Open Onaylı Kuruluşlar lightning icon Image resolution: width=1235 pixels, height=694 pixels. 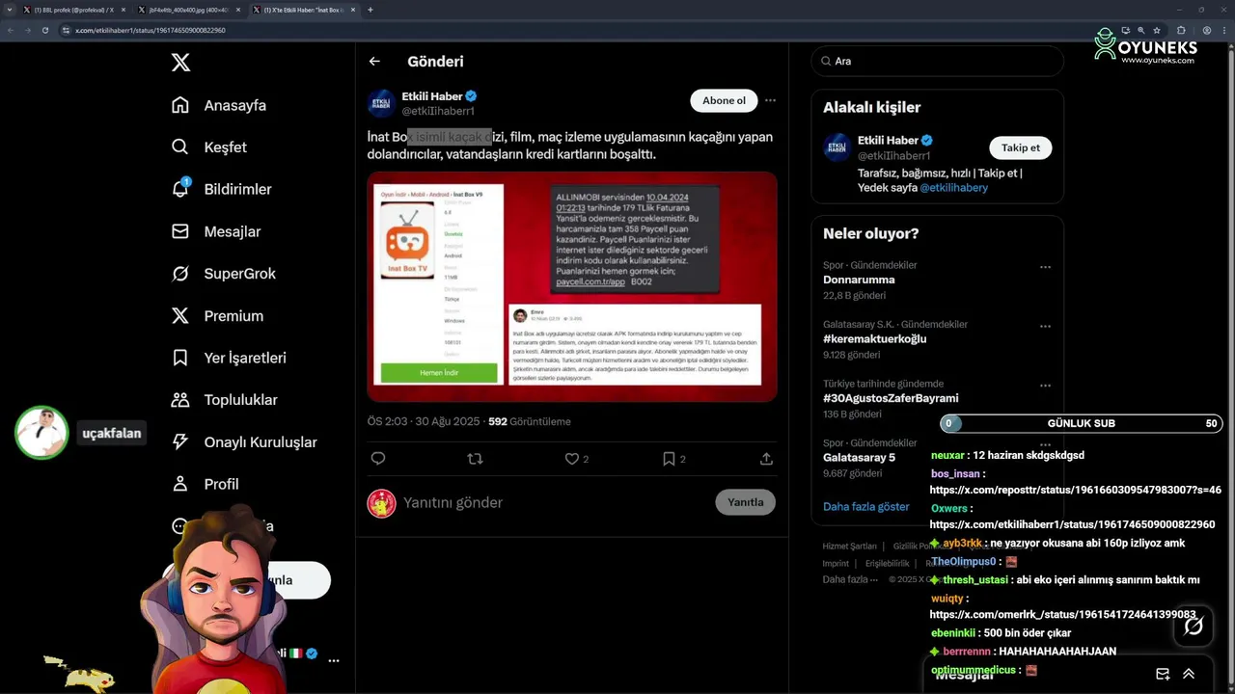coord(180,441)
